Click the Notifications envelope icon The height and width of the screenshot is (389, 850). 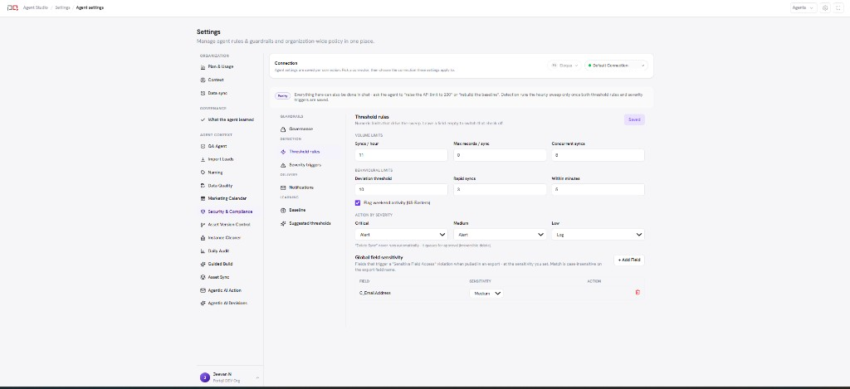283,187
